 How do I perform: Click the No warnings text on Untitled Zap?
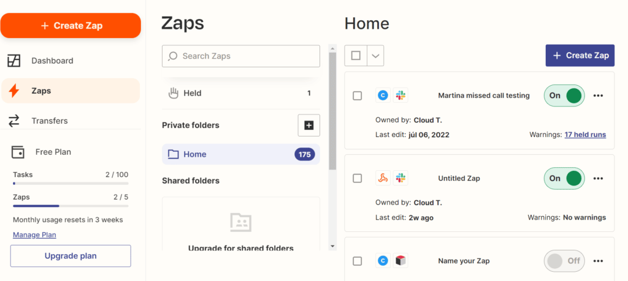tap(584, 217)
